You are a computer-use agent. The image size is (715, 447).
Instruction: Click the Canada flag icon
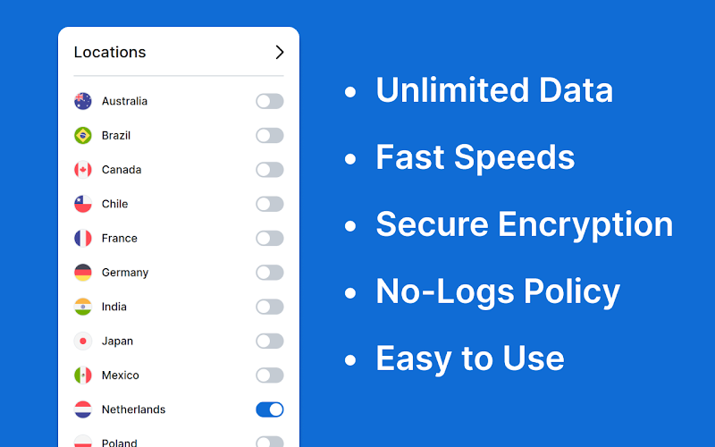pos(83,170)
